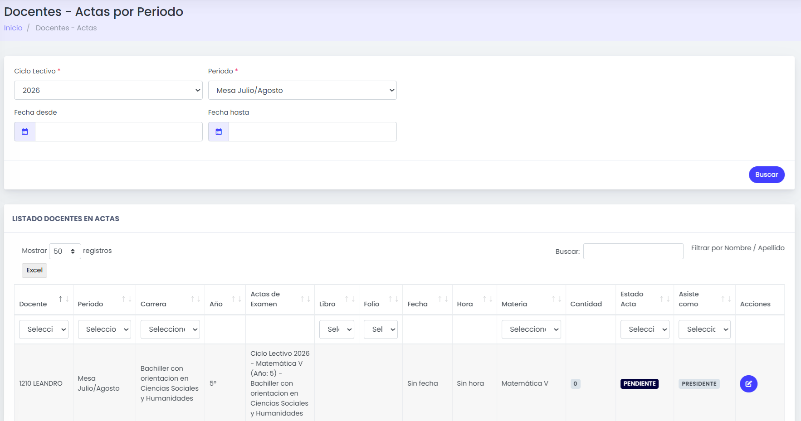Export the list with the Excel button
The width and height of the screenshot is (801, 421).
[x=34, y=271]
